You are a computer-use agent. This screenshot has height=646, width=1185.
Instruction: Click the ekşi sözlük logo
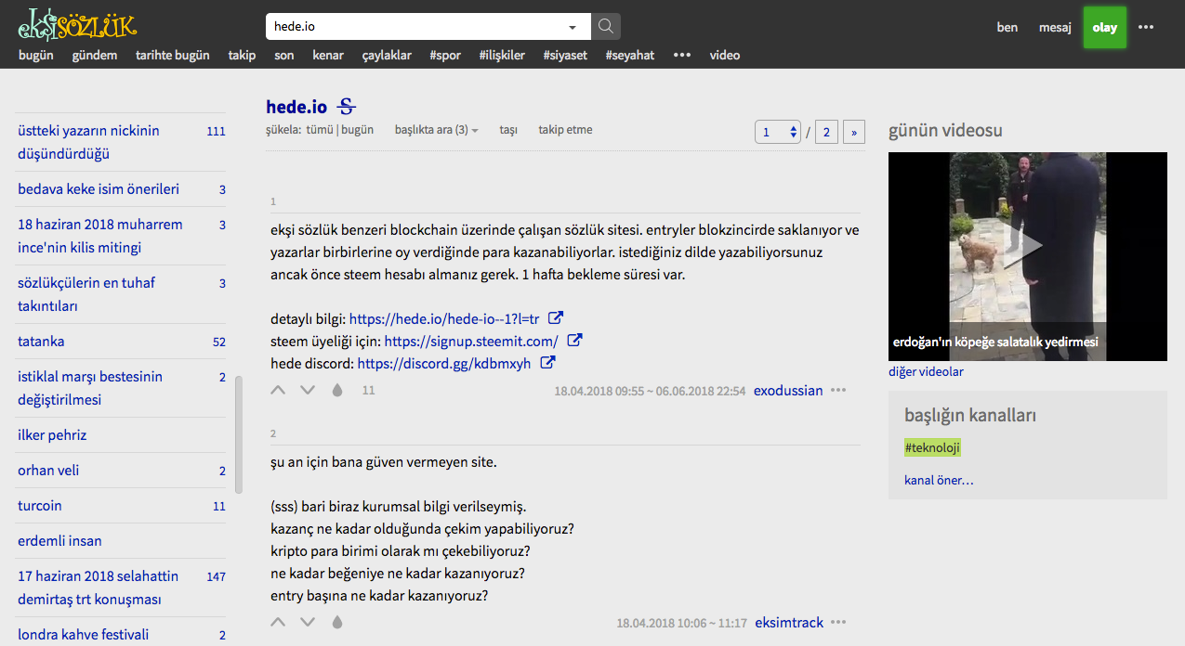click(x=77, y=25)
